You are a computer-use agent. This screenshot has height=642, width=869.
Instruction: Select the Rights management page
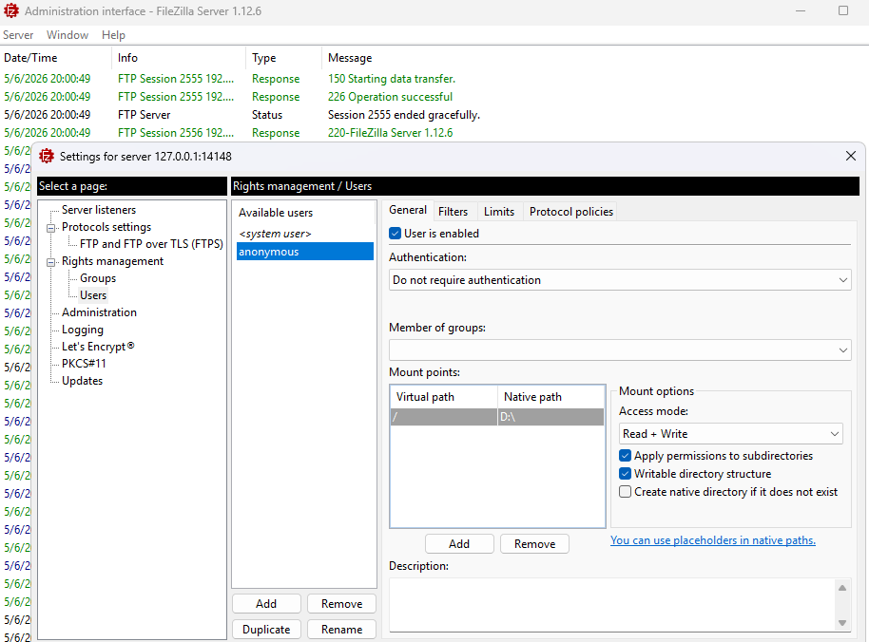[112, 261]
